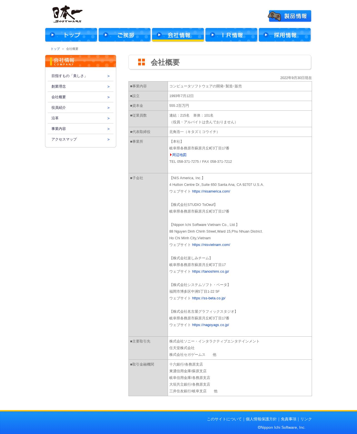The width and height of the screenshot is (357, 434).
Task: Open the 周辺地図 map link
Action: click(x=179, y=155)
